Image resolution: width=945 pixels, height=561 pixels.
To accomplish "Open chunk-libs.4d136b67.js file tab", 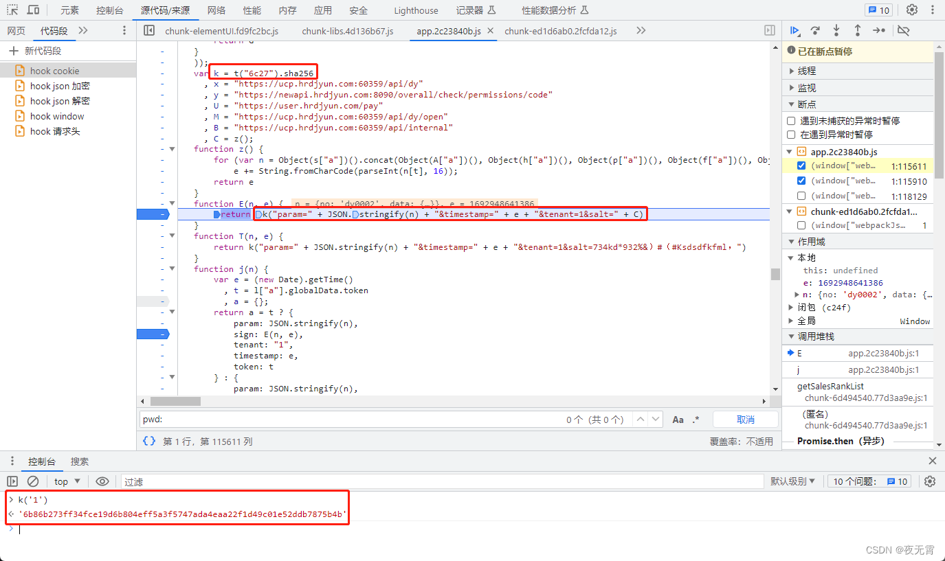I will click(348, 31).
